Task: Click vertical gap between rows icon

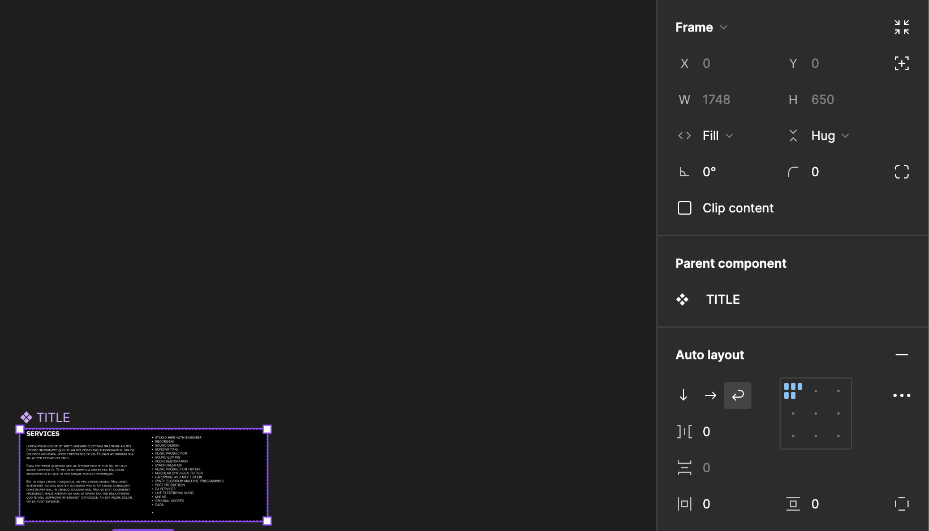Action: coord(685,468)
